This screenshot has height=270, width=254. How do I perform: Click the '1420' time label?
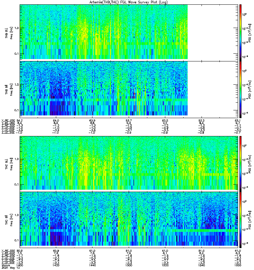[56, 265]
